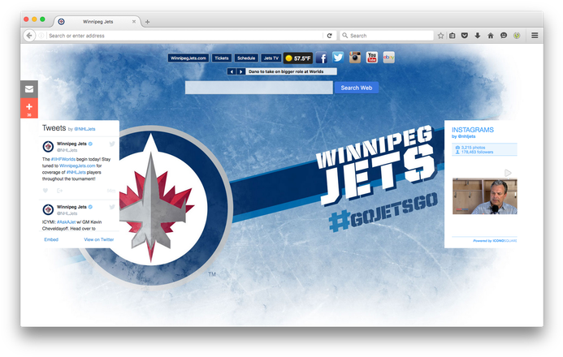Open the Schedule button
The height and width of the screenshot is (357, 563).
(x=246, y=58)
